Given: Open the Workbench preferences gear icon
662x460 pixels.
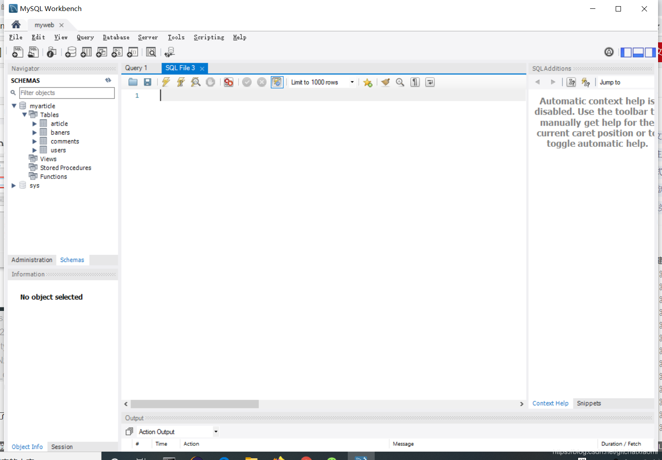Looking at the screenshot, I should (609, 52).
